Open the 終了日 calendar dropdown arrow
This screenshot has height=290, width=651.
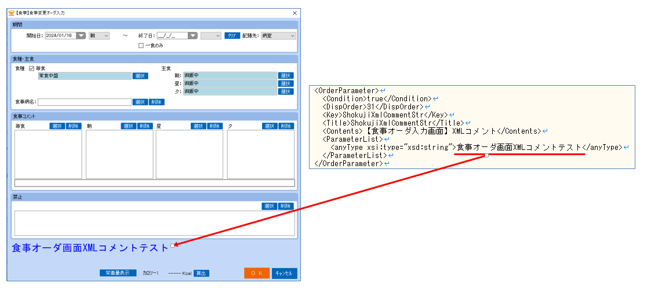[192, 36]
